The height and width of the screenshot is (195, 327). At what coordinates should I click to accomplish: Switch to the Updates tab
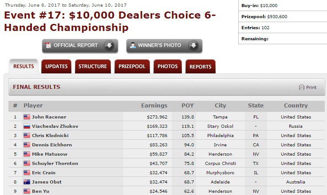click(x=56, y=67)
